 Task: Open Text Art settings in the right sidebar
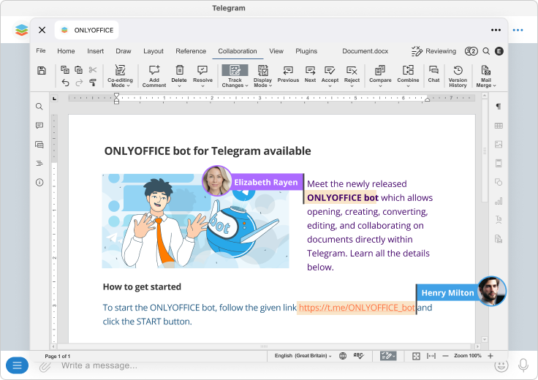[x=499, y=220]
